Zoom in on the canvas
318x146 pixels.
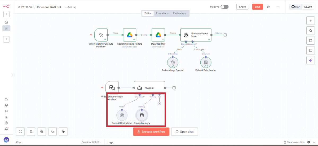pos(31,131)
